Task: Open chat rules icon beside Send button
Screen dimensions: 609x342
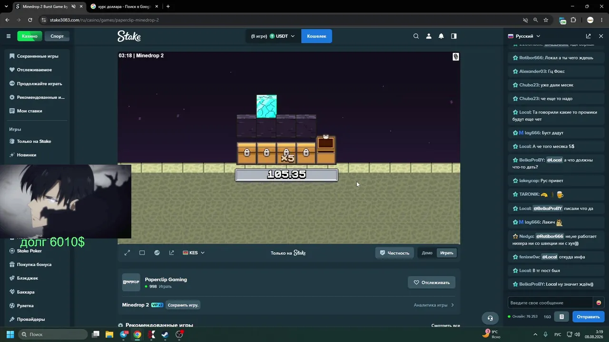Action: coord(561,317)
